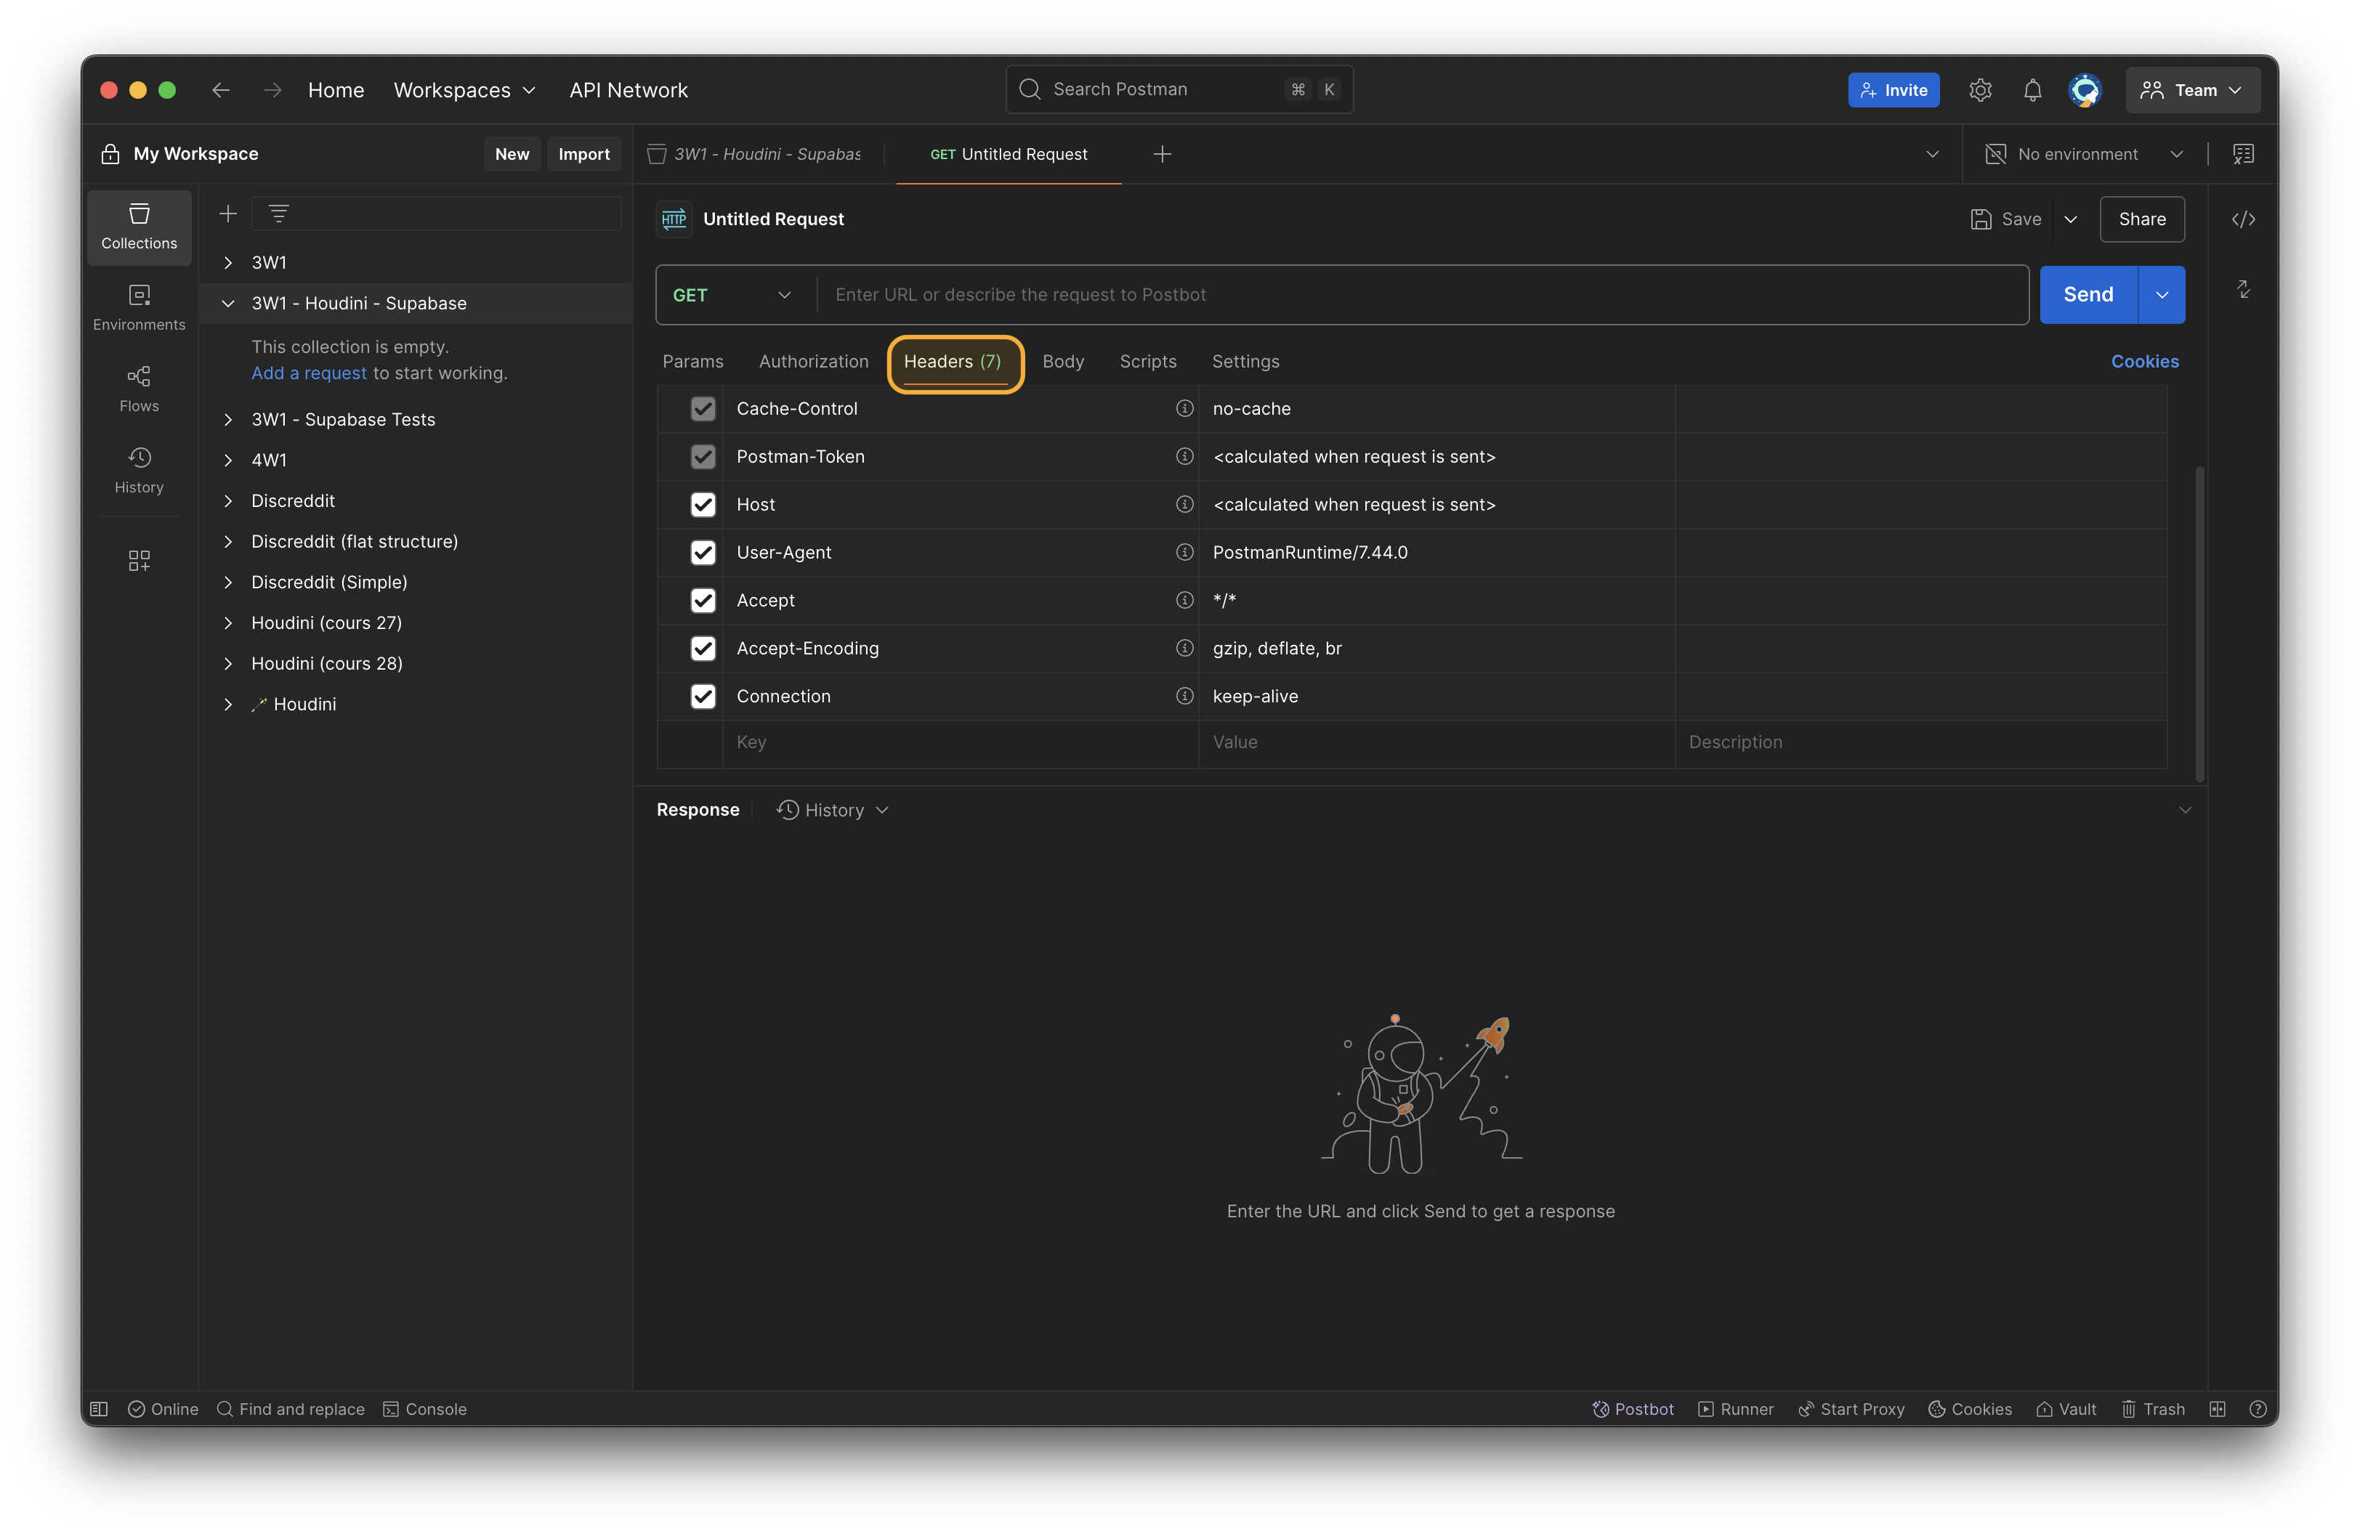This screenshot has height=1534, width=2360.
Task: Toggle two-pane layout icon in status bar
Action: [x=2218, y=1408]
